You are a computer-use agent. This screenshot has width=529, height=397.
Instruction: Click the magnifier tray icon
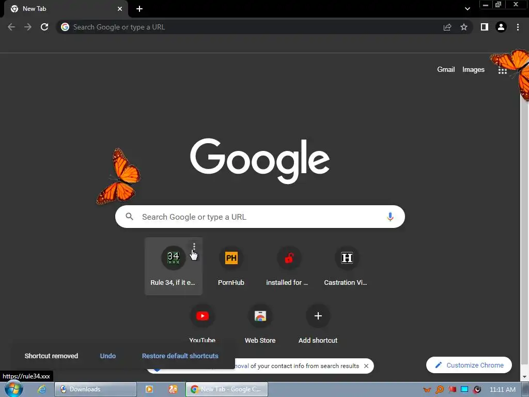click(x=440, y=390)
